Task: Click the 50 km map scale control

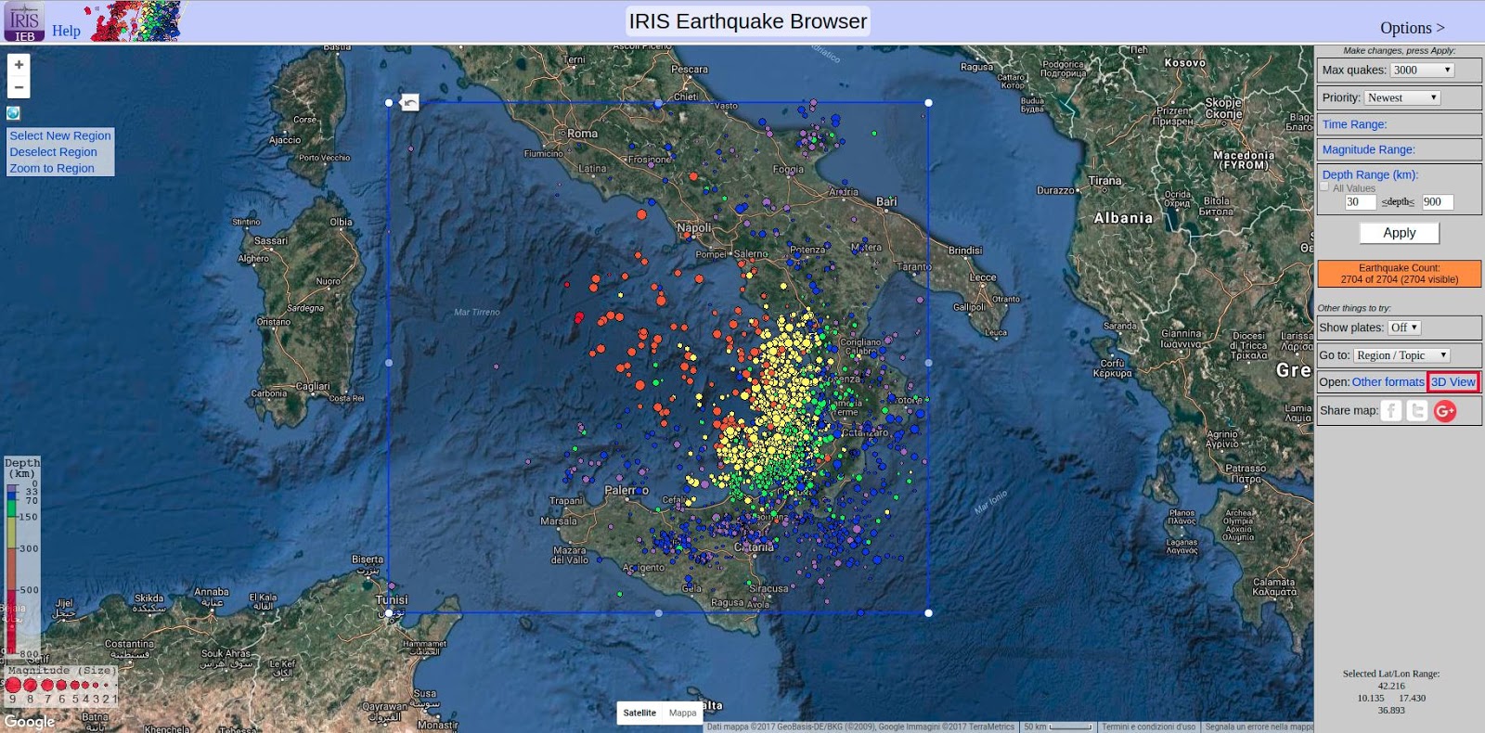Action: coord(1057,727)
